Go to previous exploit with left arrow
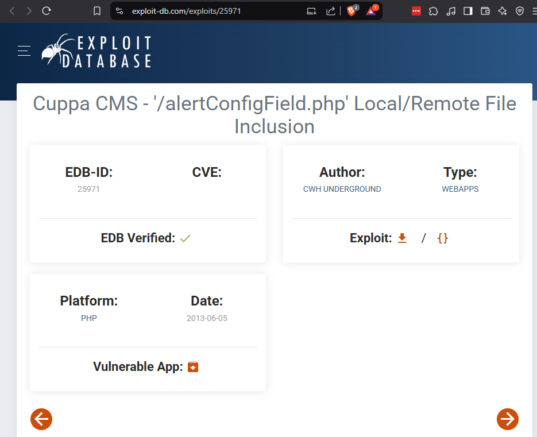This screenshot has height=437, width=537. (x=41, y=419)
